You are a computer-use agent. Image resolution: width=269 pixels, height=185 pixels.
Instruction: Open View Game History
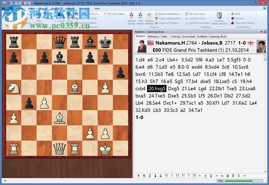pos(243,23)
